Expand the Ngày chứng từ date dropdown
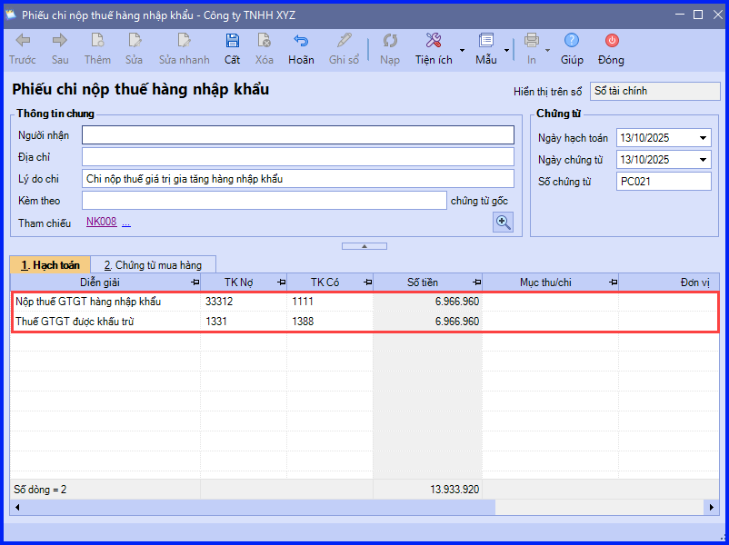 703,160
